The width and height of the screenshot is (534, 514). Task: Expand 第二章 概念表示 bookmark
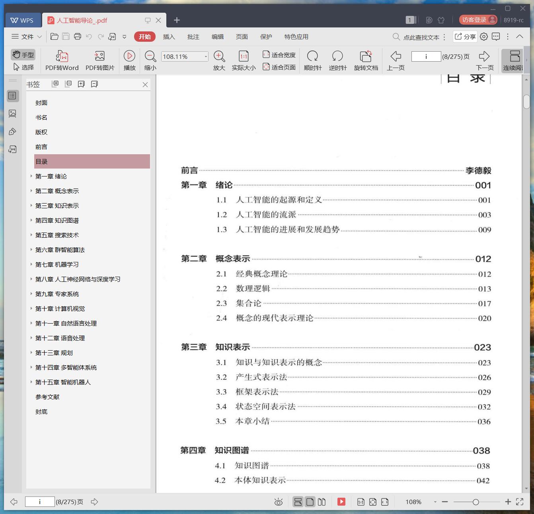click(31, 191)
